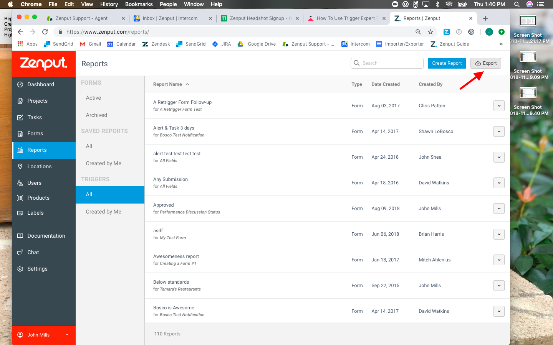Select All under Saved Reports
The height and width of the screenshot is (345, 553).
(110, 146)
